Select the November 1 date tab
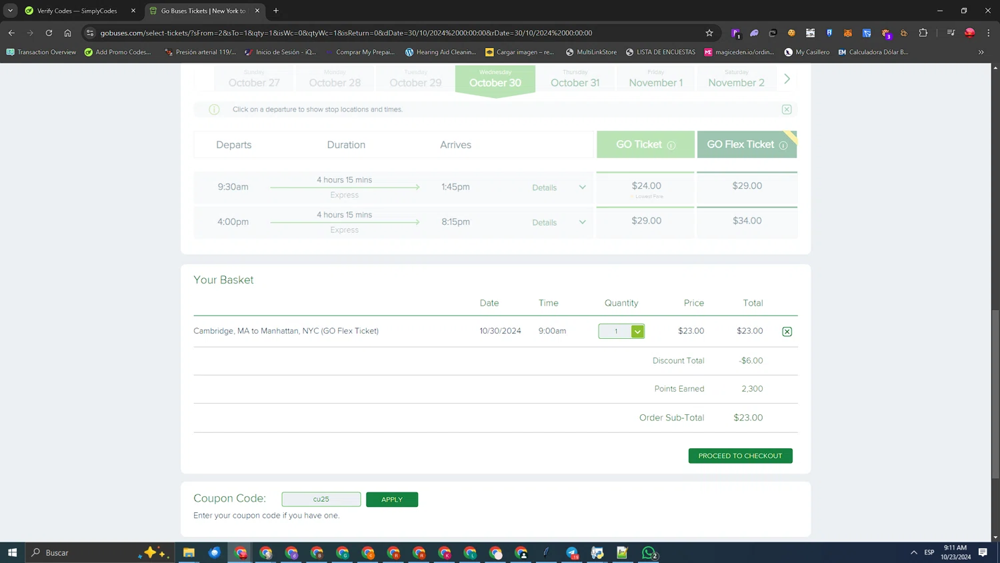This screenshot has width=1000, height=563. [656, 79]
